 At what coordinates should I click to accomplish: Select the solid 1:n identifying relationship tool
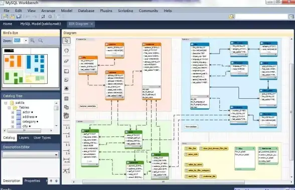click(x=67, y=152)
